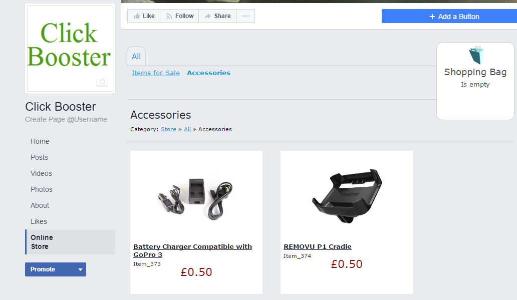
Task: Go to Store breadcrumb link
Action: [x=168, y=129]
